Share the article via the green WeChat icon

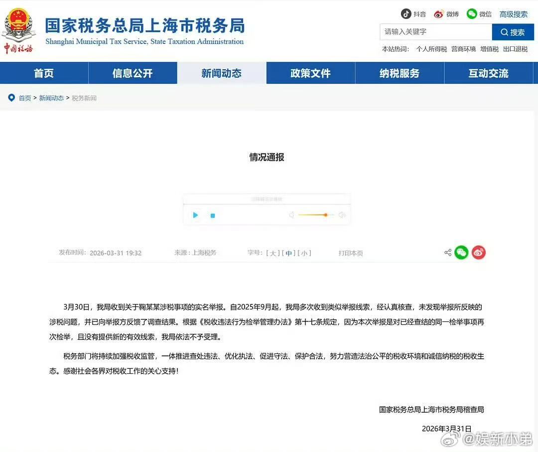(x=461, y=252)
